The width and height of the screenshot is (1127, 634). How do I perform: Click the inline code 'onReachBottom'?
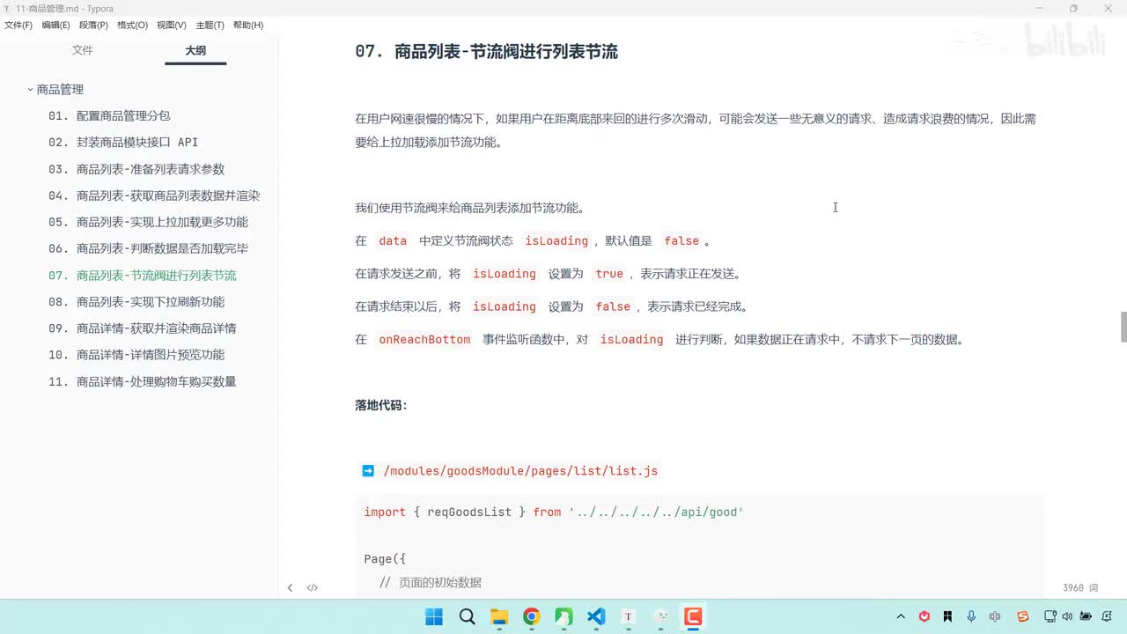[424, 340]
